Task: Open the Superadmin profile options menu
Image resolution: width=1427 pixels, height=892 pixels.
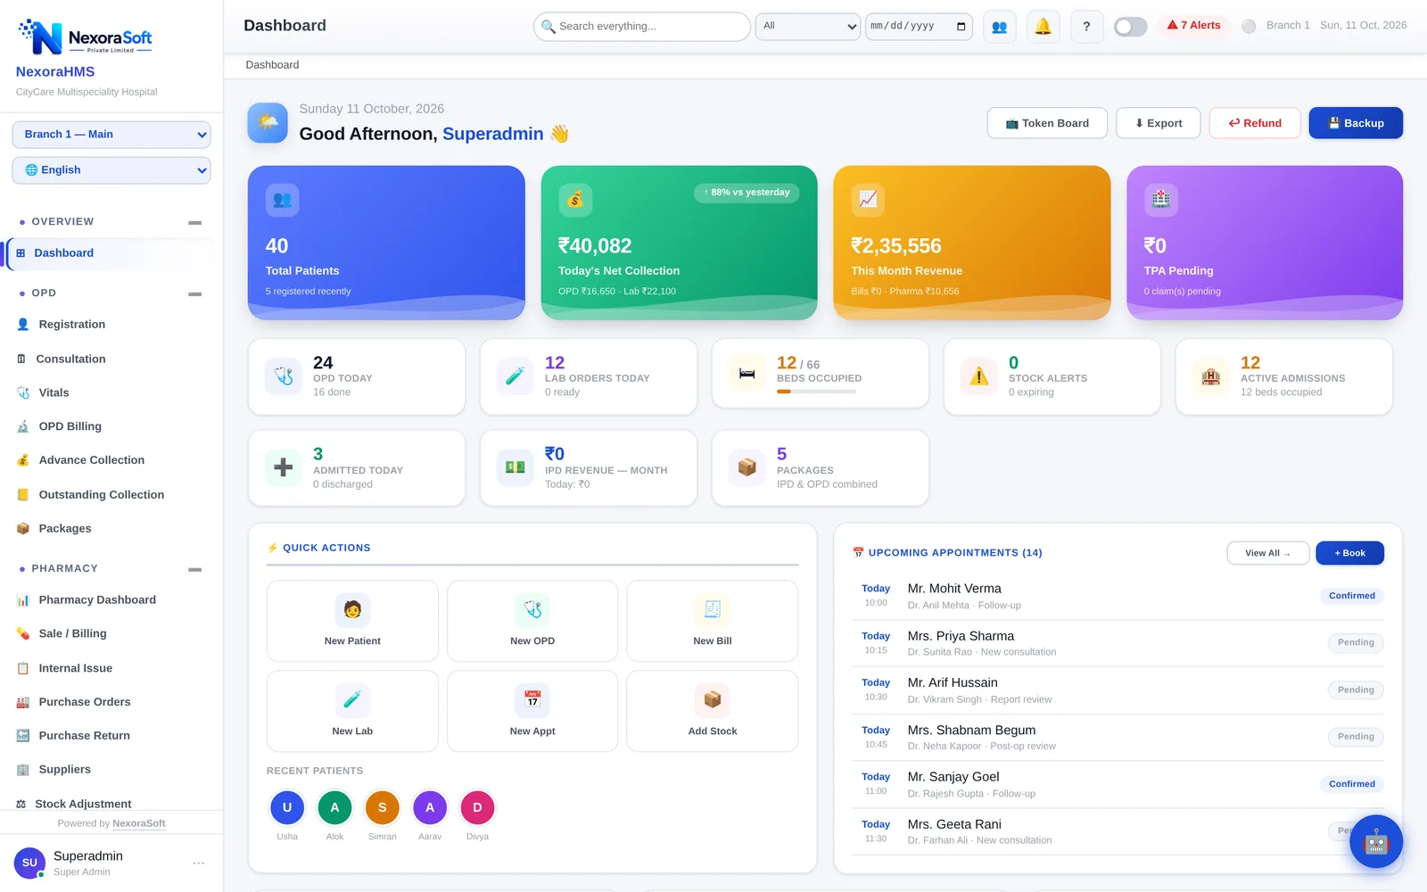Action: pyautogui.click(x=199, y=863)
